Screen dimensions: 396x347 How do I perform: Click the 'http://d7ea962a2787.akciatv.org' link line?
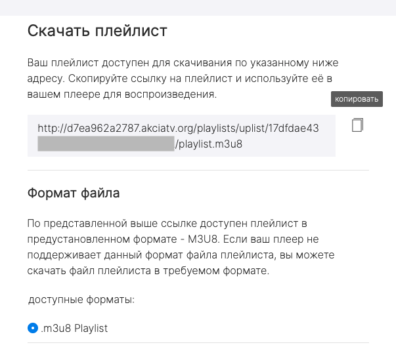(x=178, y=128)
